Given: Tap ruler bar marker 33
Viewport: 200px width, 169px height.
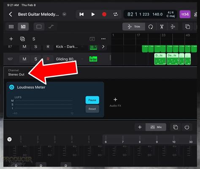Looking at the screenshot, I should (x=163, y=35).
